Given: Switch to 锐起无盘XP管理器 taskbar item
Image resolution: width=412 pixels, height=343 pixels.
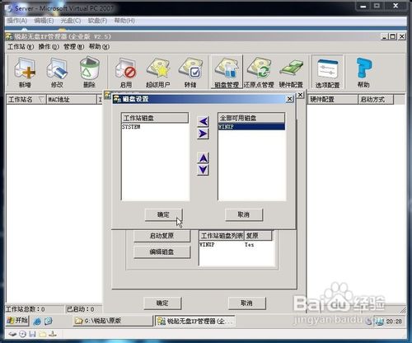Looking at the screenshot, I should point(195,321).
